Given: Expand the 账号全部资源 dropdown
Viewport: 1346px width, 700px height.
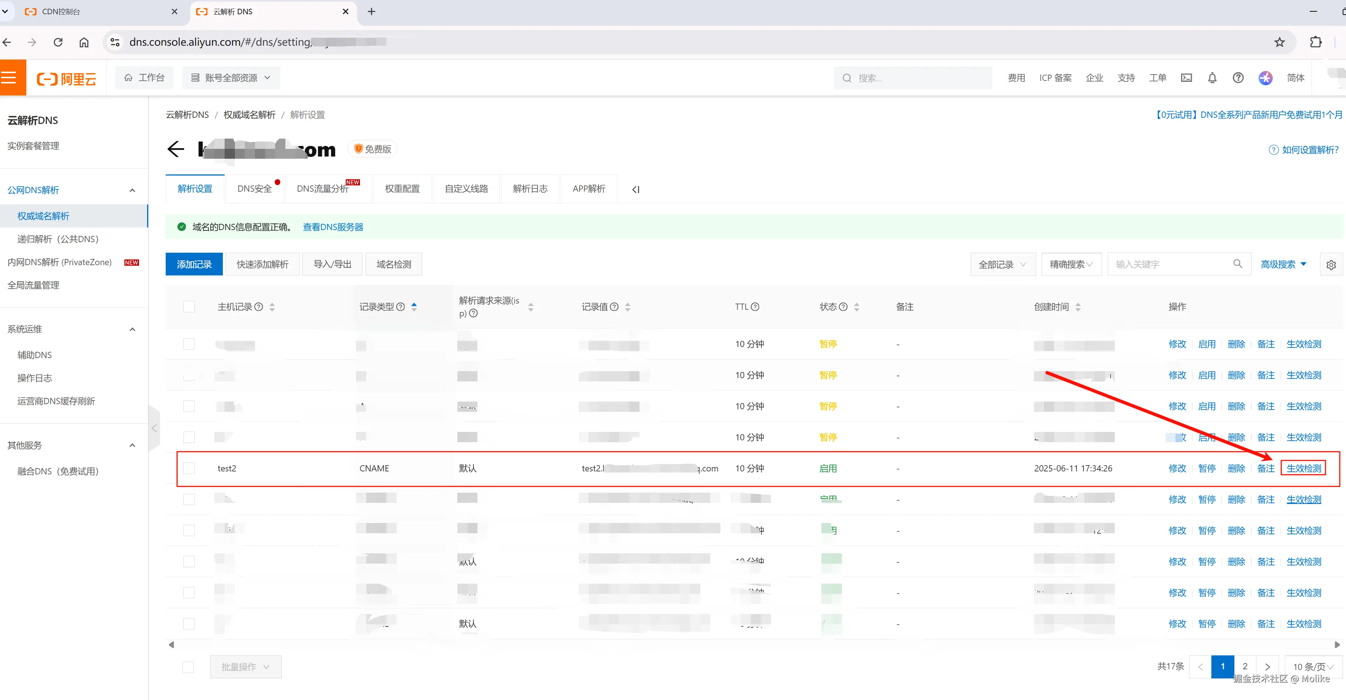Looking at the screenshot, I should click(x=231, y=78).
